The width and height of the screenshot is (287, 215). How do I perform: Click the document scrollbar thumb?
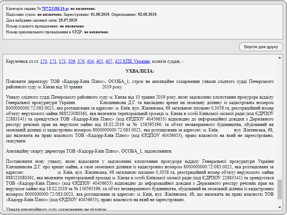(280, 189)
